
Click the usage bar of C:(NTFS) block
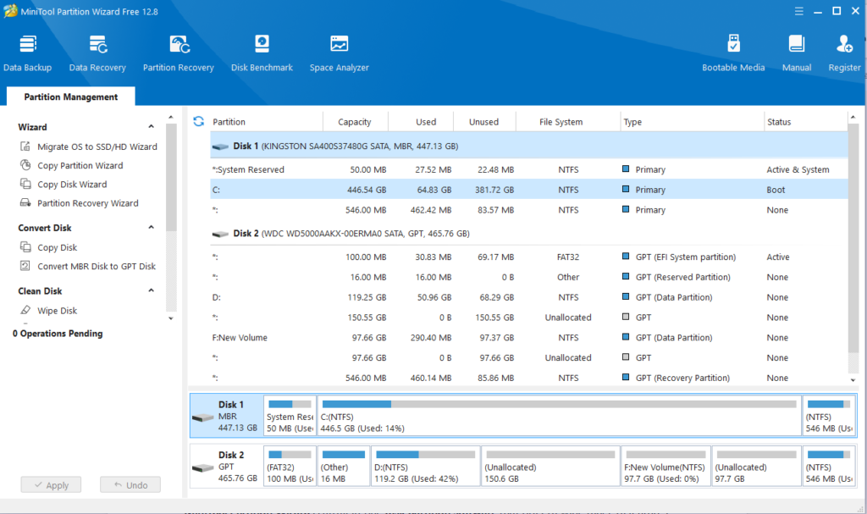click(x=559, y=404)
